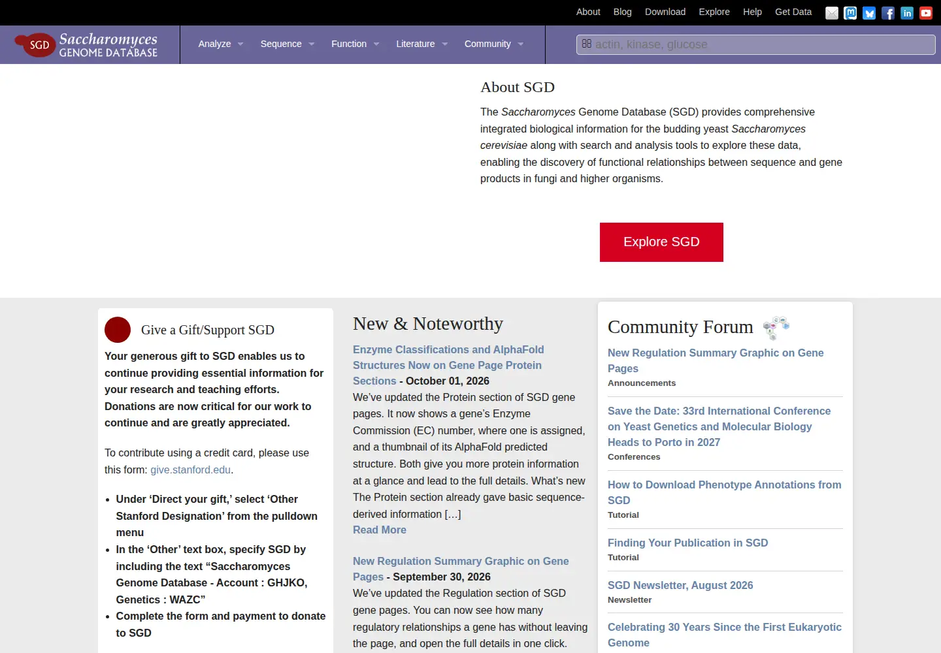The image size is (941, 653).
Task: Open the email contact icon
Action: pyautogui.click(x=832, y=13)
